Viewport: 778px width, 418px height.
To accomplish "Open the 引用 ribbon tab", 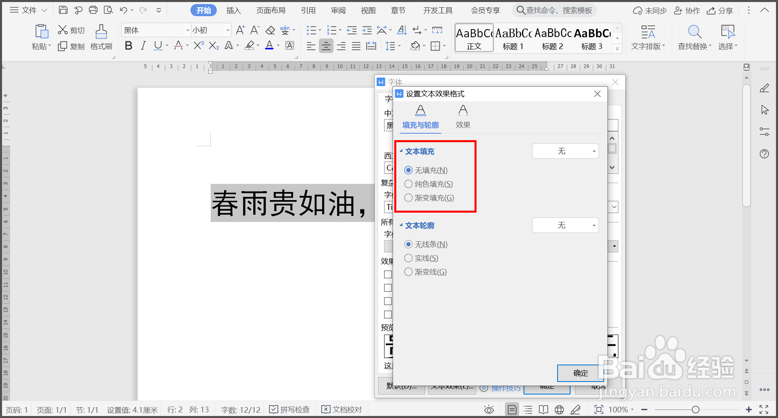I will (308, 10).
